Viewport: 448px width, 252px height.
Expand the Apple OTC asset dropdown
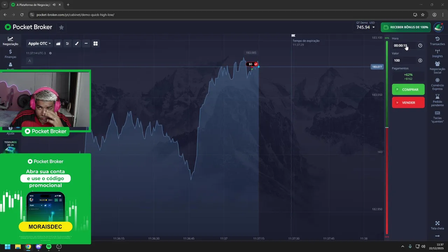pos(40,43)
